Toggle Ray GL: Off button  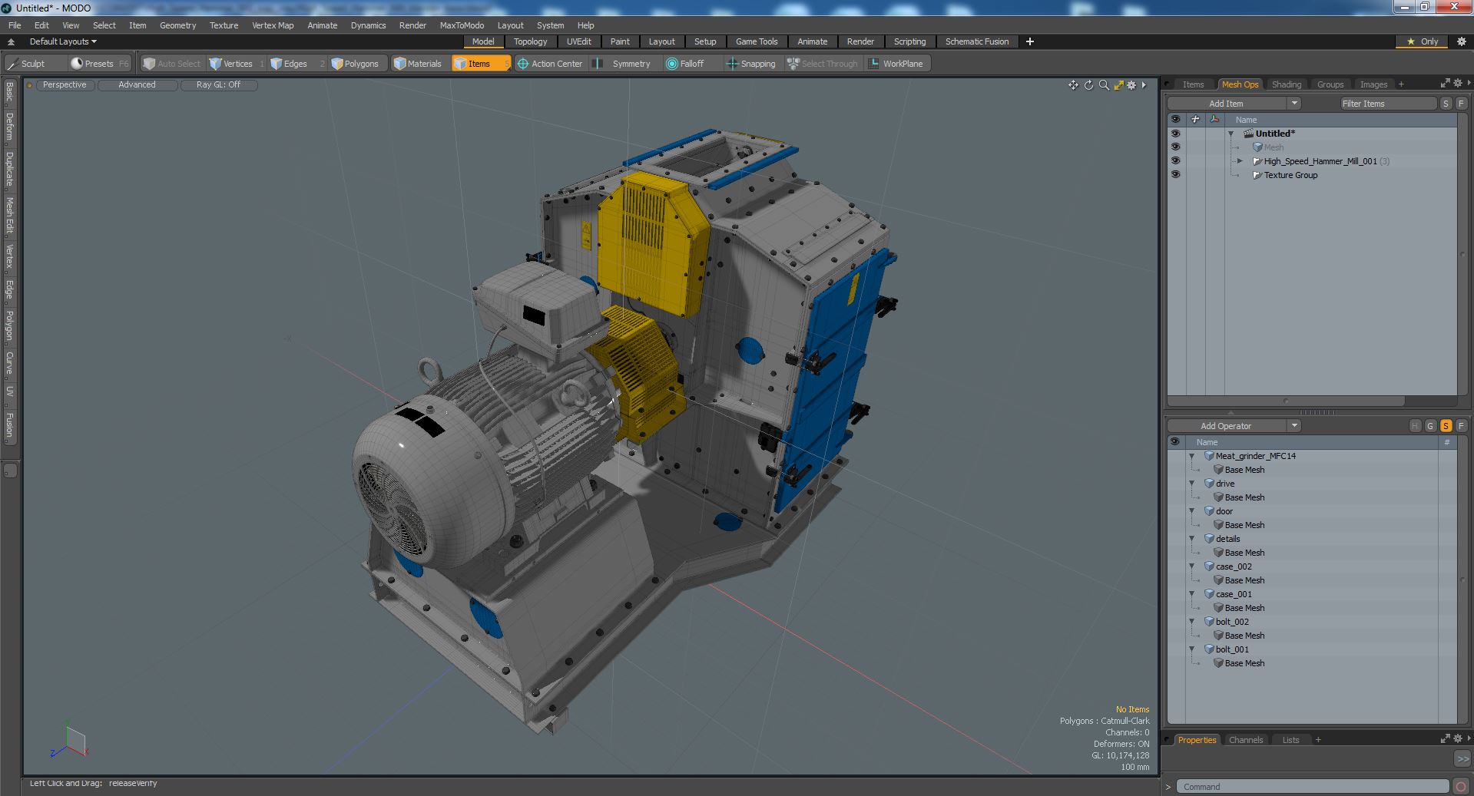click(218, 85)
